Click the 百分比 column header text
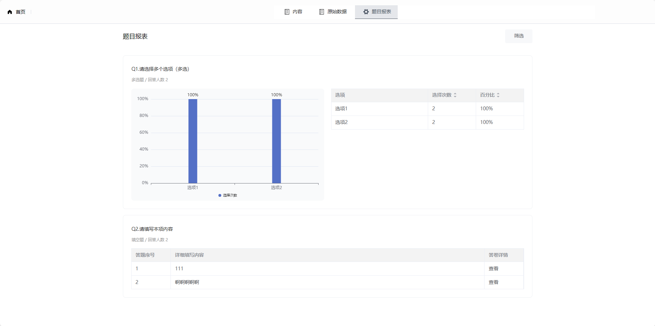 pos(487,95)
